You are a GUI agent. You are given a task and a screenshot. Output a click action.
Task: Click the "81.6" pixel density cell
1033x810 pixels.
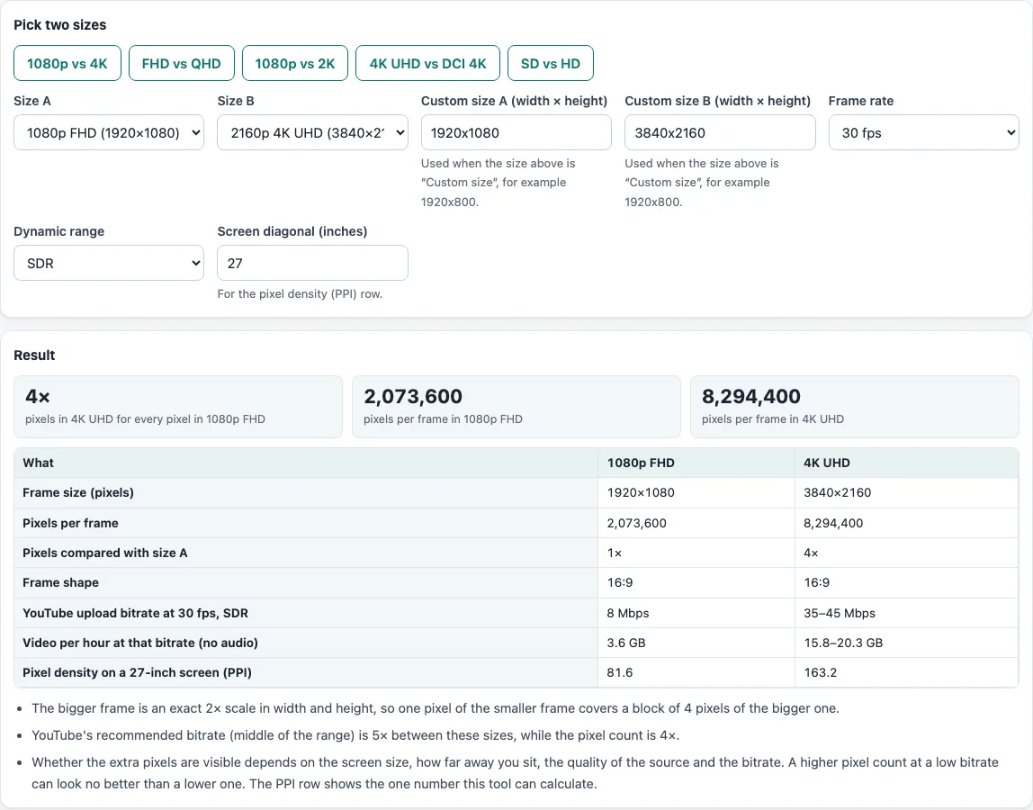tap(696, 672)
